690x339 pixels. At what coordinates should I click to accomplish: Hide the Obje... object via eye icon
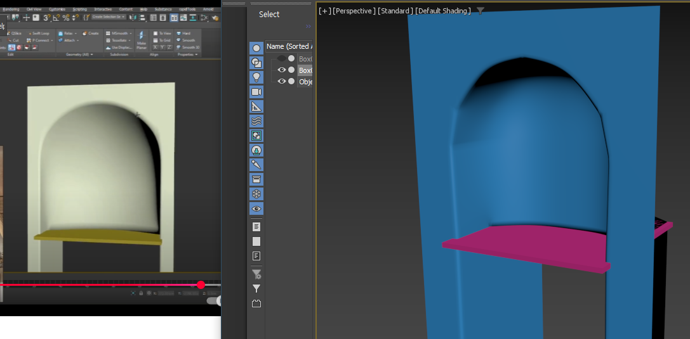tap(282, 81)
